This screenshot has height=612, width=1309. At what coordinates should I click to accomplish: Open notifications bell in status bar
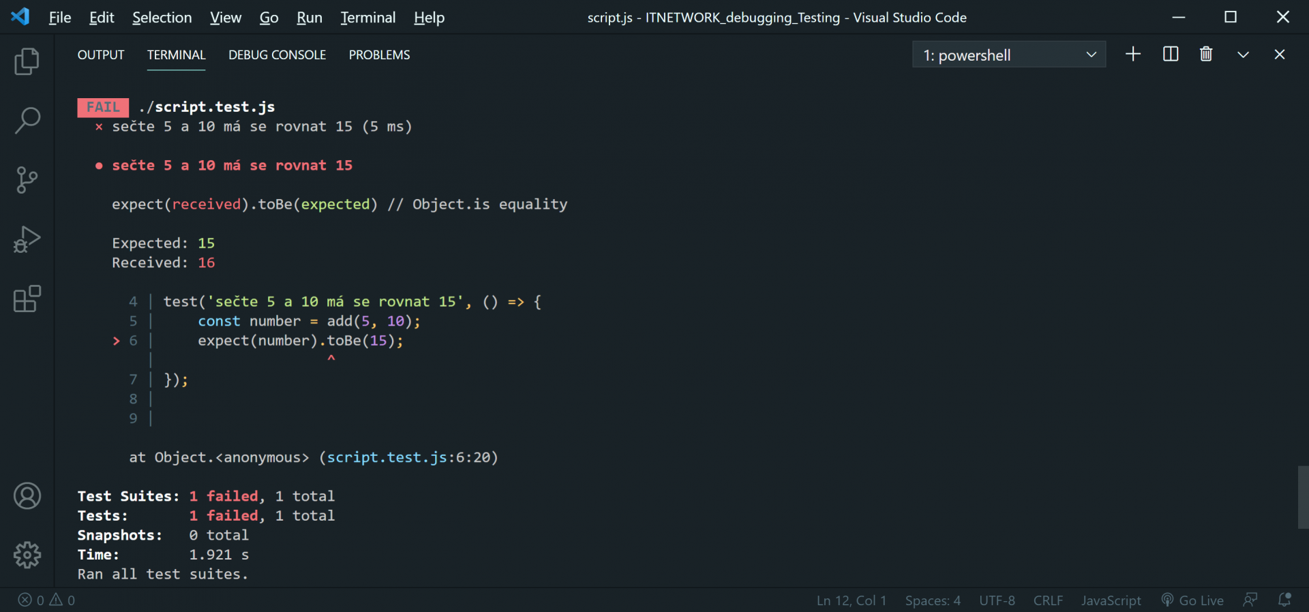tap(1284, 600)
